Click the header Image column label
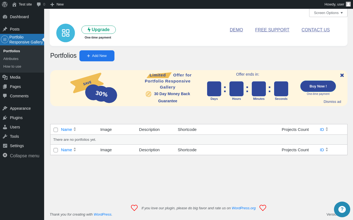 pos(106,130)
